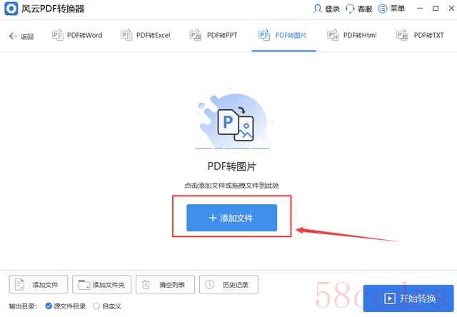Click the PDF转图片 tab icon

(x=264, y=35)
